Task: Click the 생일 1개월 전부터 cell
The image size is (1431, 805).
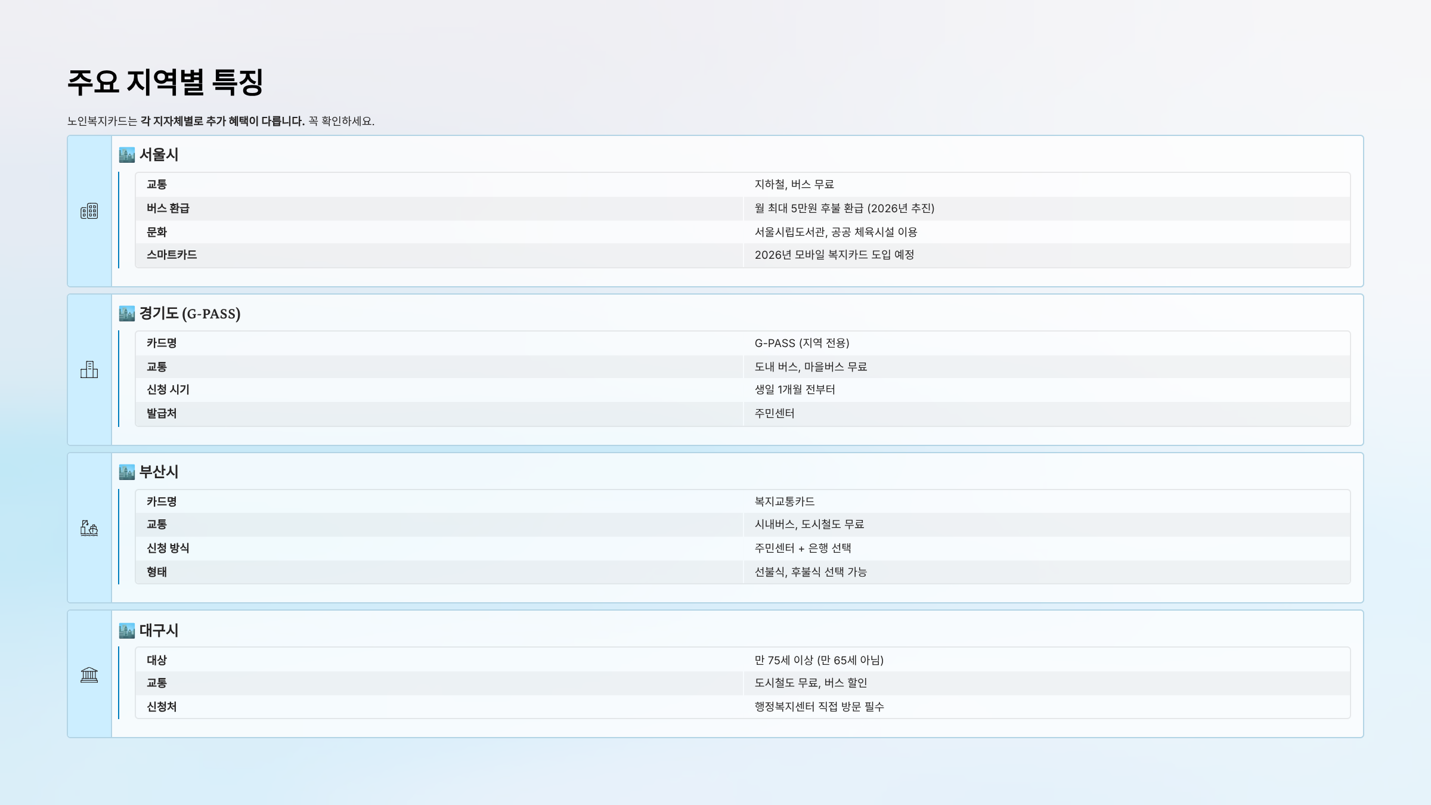Action: (794, 389)
